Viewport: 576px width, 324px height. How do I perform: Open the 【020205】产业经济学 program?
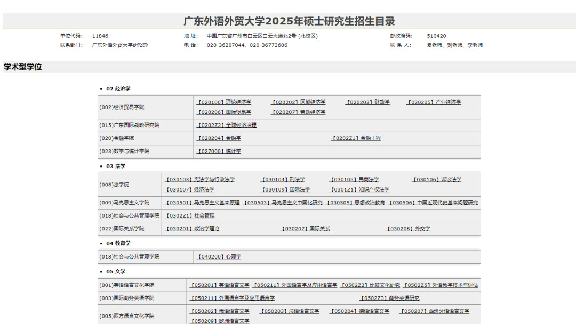coord(434,102)
